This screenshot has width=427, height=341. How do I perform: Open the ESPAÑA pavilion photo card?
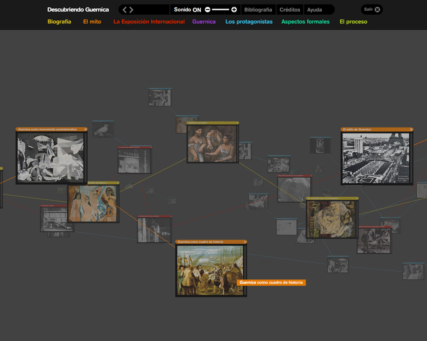(x=134, y=161)
